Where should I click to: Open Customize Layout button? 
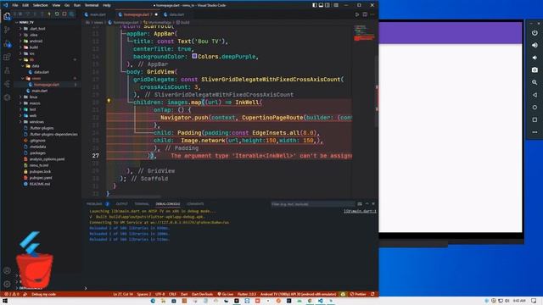(x=336, y=5)
